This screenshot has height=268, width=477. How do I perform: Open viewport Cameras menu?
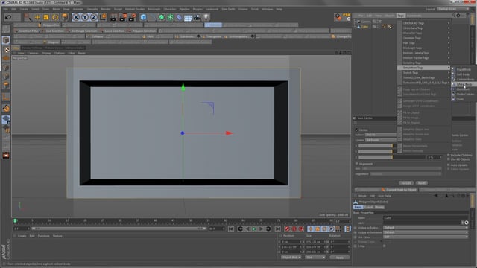point(33,53)
